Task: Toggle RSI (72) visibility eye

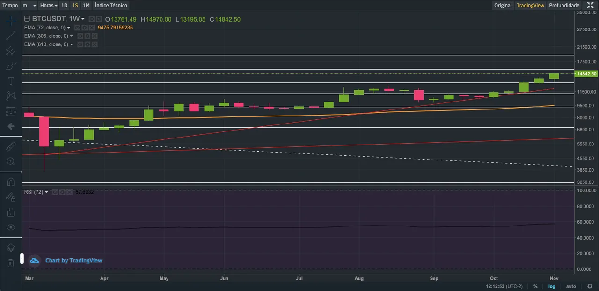Action: pos(56,192)
